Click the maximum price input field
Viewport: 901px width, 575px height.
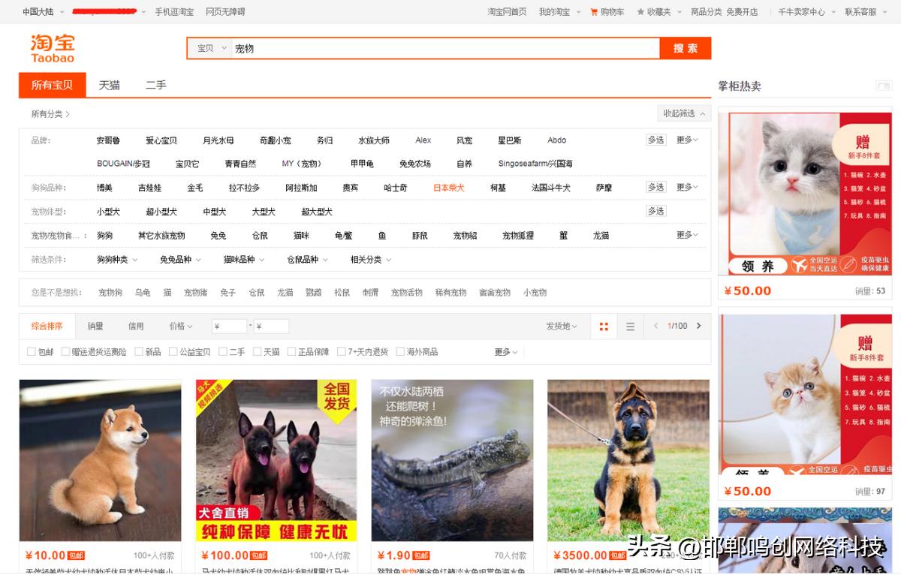pos(271,326)
